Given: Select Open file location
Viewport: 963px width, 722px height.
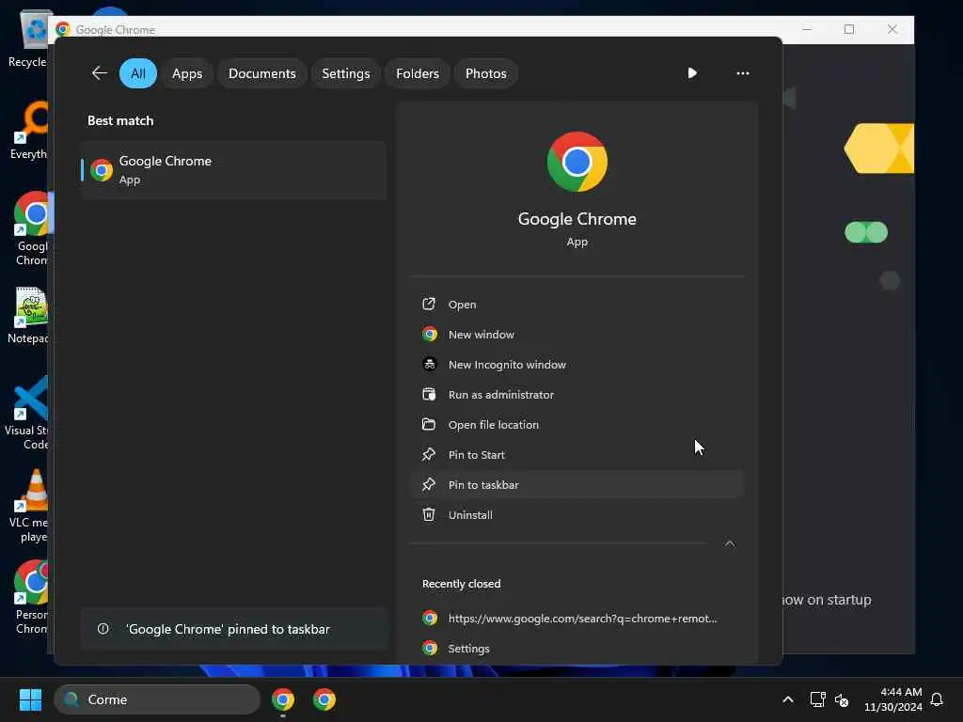Looking at the screenshot, I should click(x=576, y=425).
